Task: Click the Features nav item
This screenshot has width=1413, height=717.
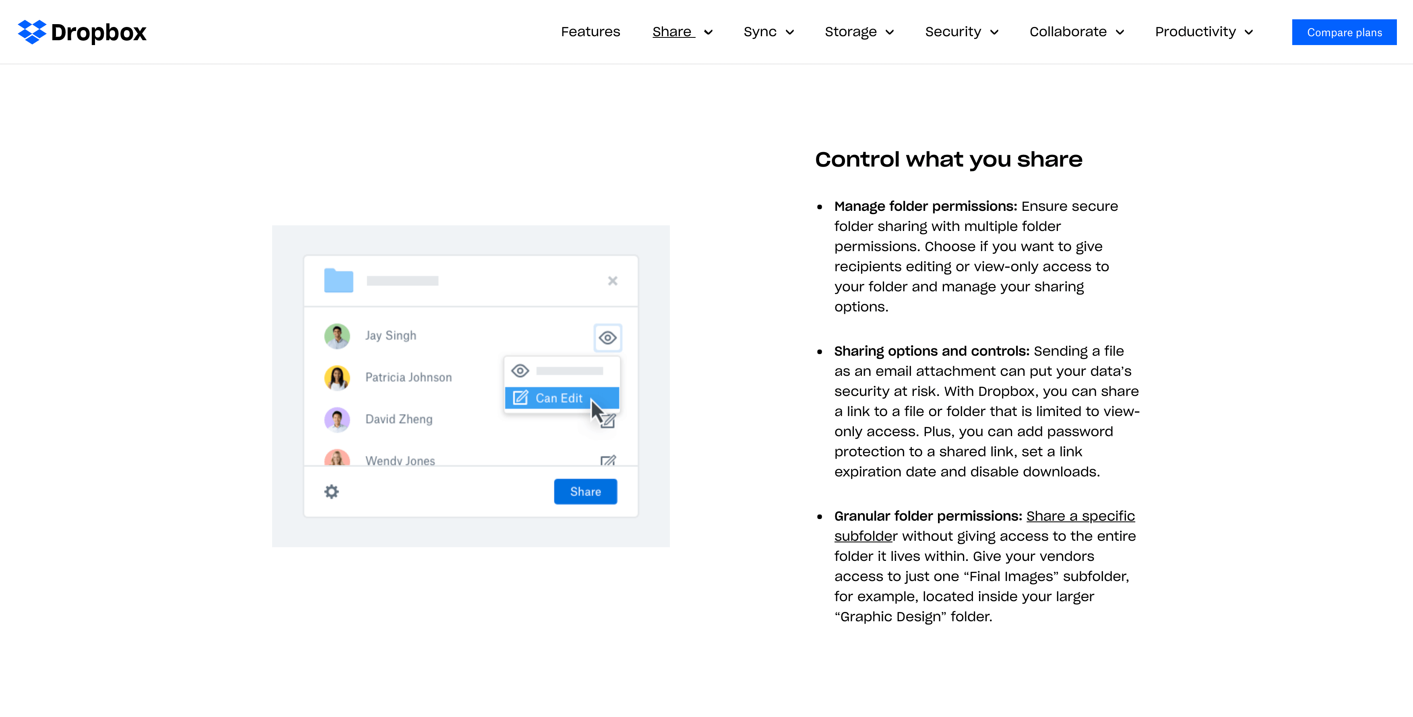Action: click(x=590, y=32)
